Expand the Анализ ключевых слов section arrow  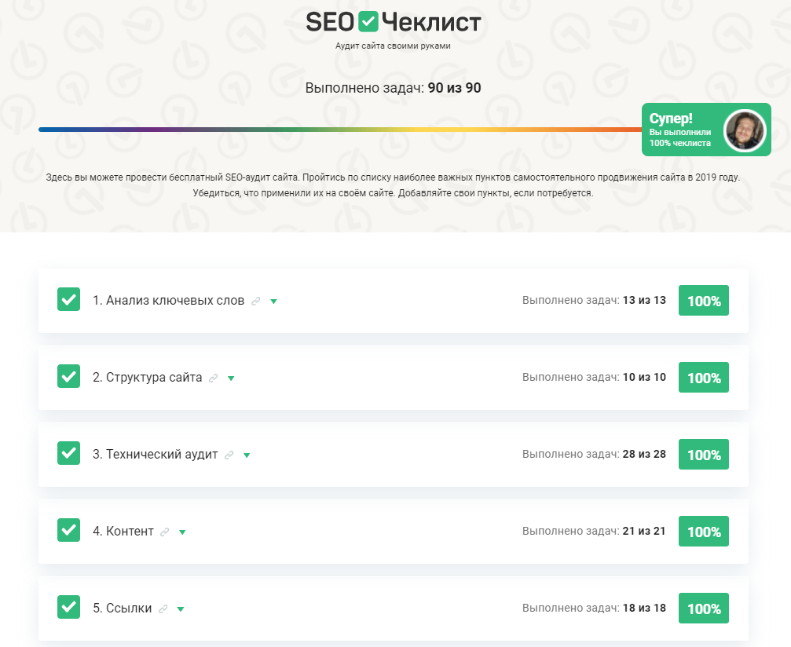273,302
